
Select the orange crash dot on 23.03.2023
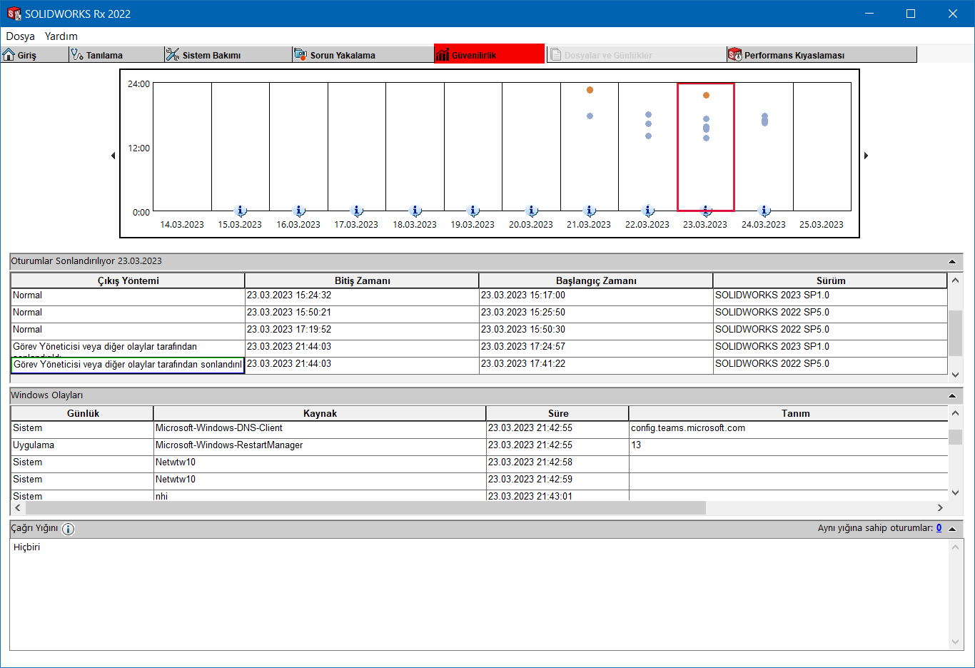tap(706, 95)
